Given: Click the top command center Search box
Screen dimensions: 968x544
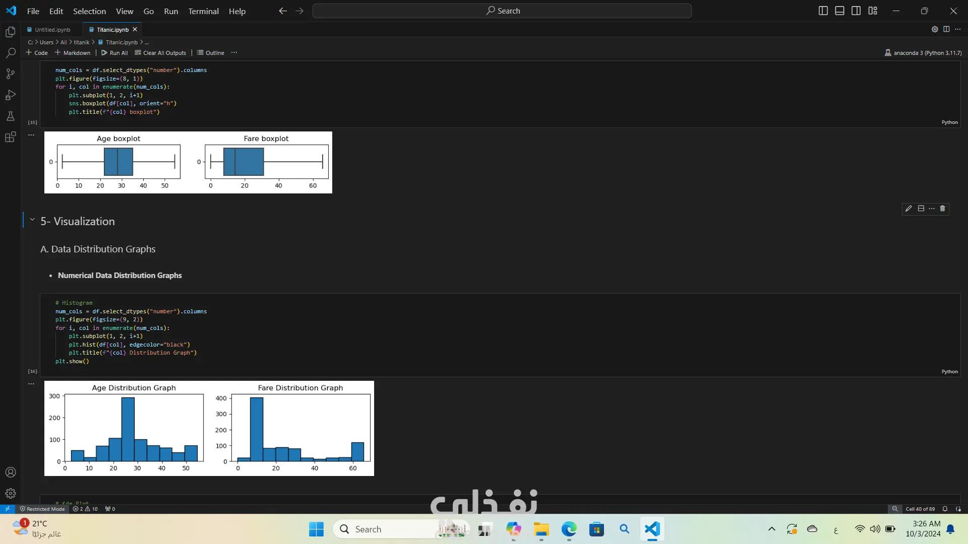Looking at the screenshot, I should click(502, 11).
